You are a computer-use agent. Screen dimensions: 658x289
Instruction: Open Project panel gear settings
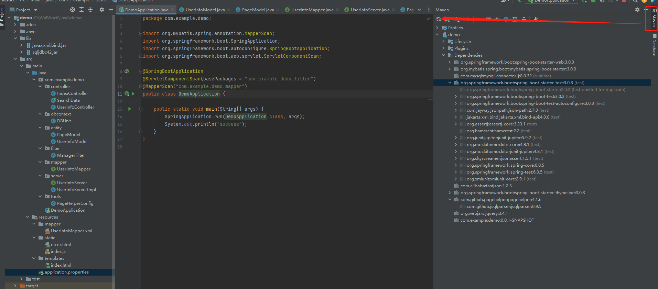[x=101, y=10]
